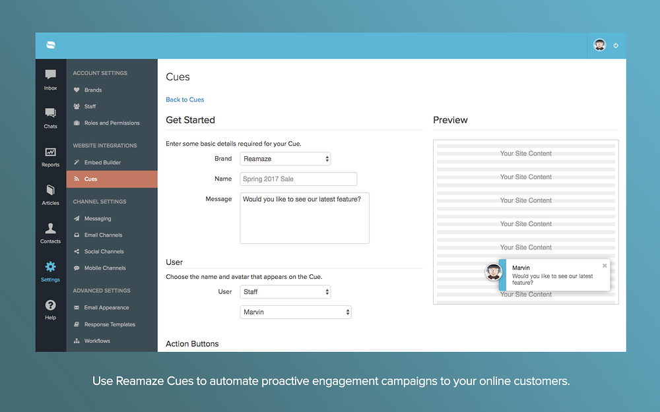Follow the Back to Cues link

coord(185,100)
